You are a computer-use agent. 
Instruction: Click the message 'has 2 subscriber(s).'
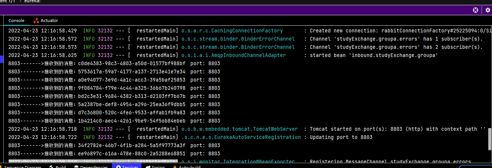pos(453,47)
